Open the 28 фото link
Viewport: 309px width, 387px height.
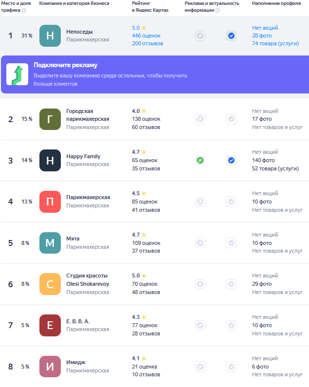(x=262, y=36)
